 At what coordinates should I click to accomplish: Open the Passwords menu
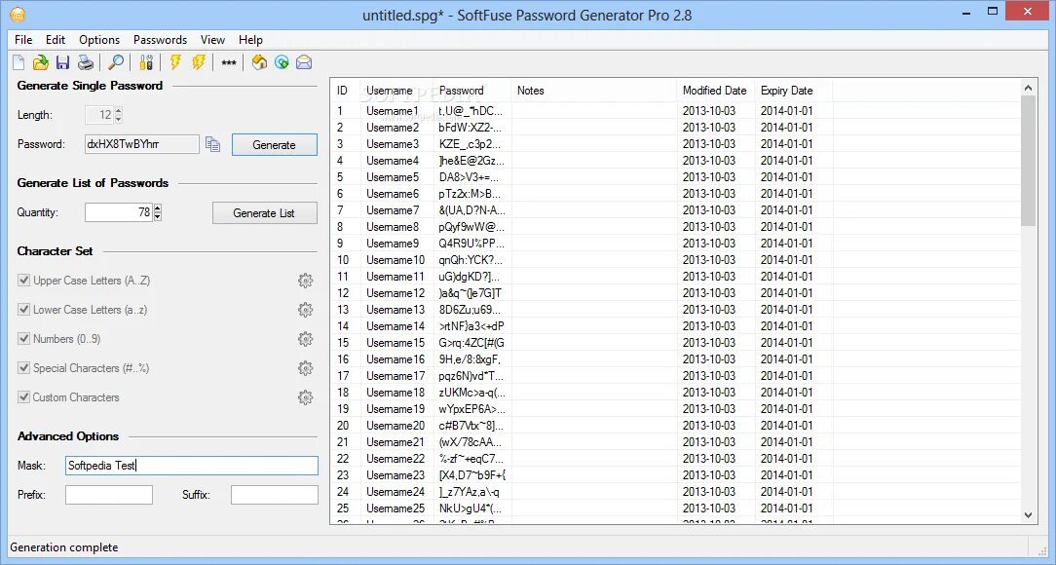click(161, 40)
